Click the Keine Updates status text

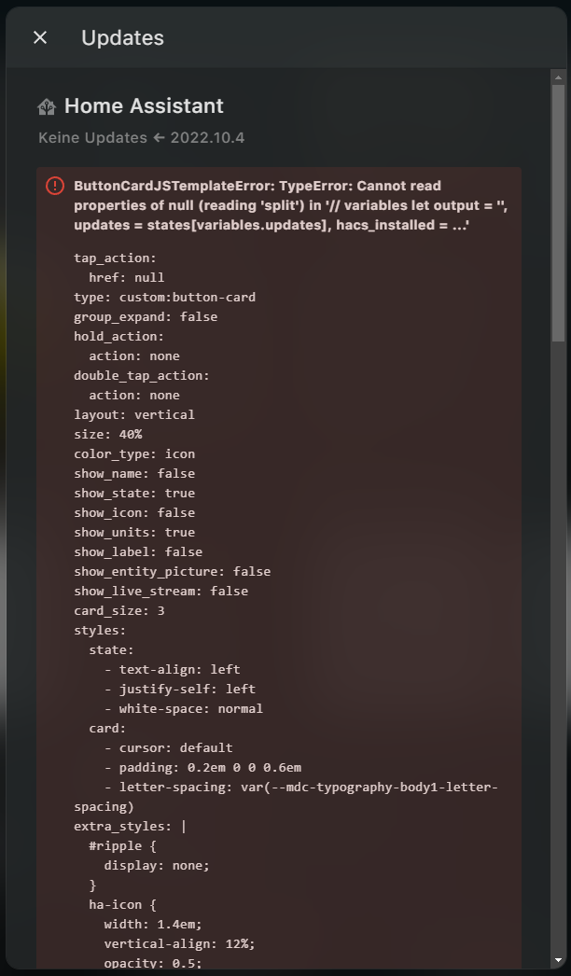pyautogui.click(x=92, y=138)
